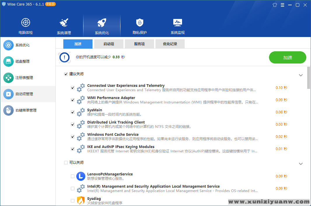The height and width of the screenshot is (206, 311).
Task: Uncheck the SysMain service checkbox
Action: (x=73, y=112)
